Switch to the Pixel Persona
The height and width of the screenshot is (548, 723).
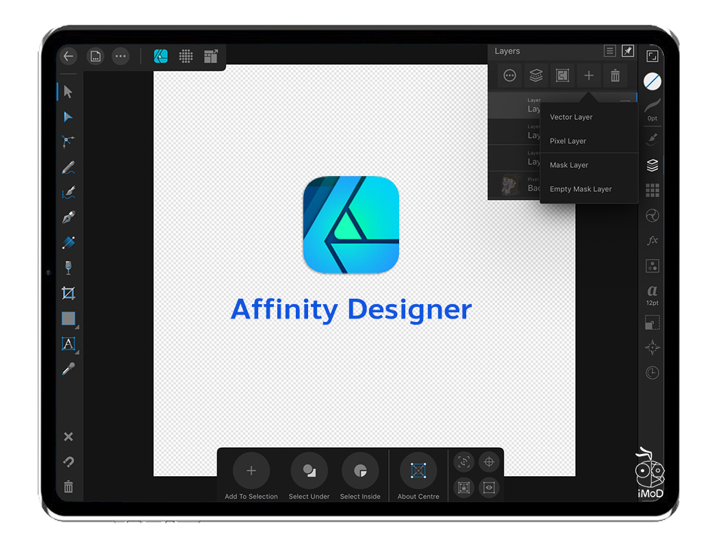coord(186,56)
